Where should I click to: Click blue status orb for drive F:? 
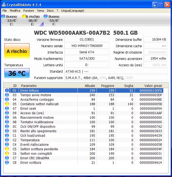[x=46, y=16]
